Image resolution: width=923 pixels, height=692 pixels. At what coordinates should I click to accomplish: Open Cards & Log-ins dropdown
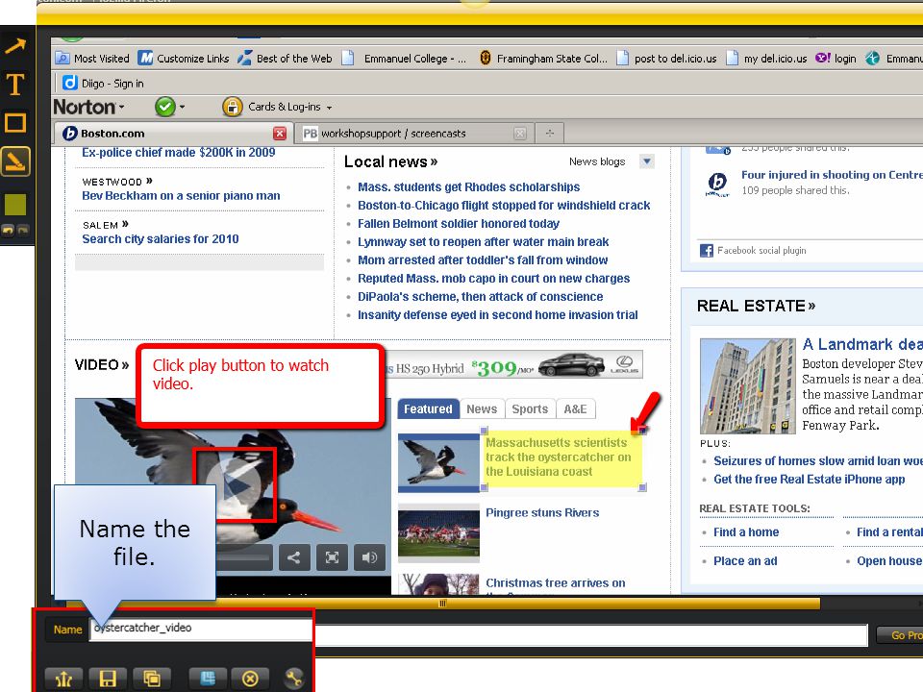pos(278,107)
